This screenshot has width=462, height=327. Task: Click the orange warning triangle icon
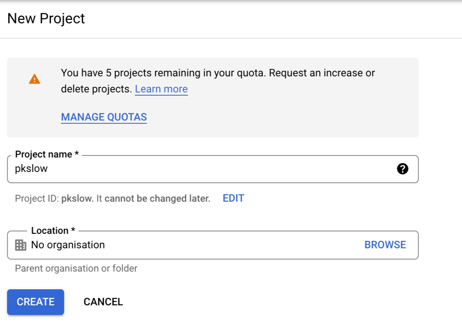tap(35, 79)
